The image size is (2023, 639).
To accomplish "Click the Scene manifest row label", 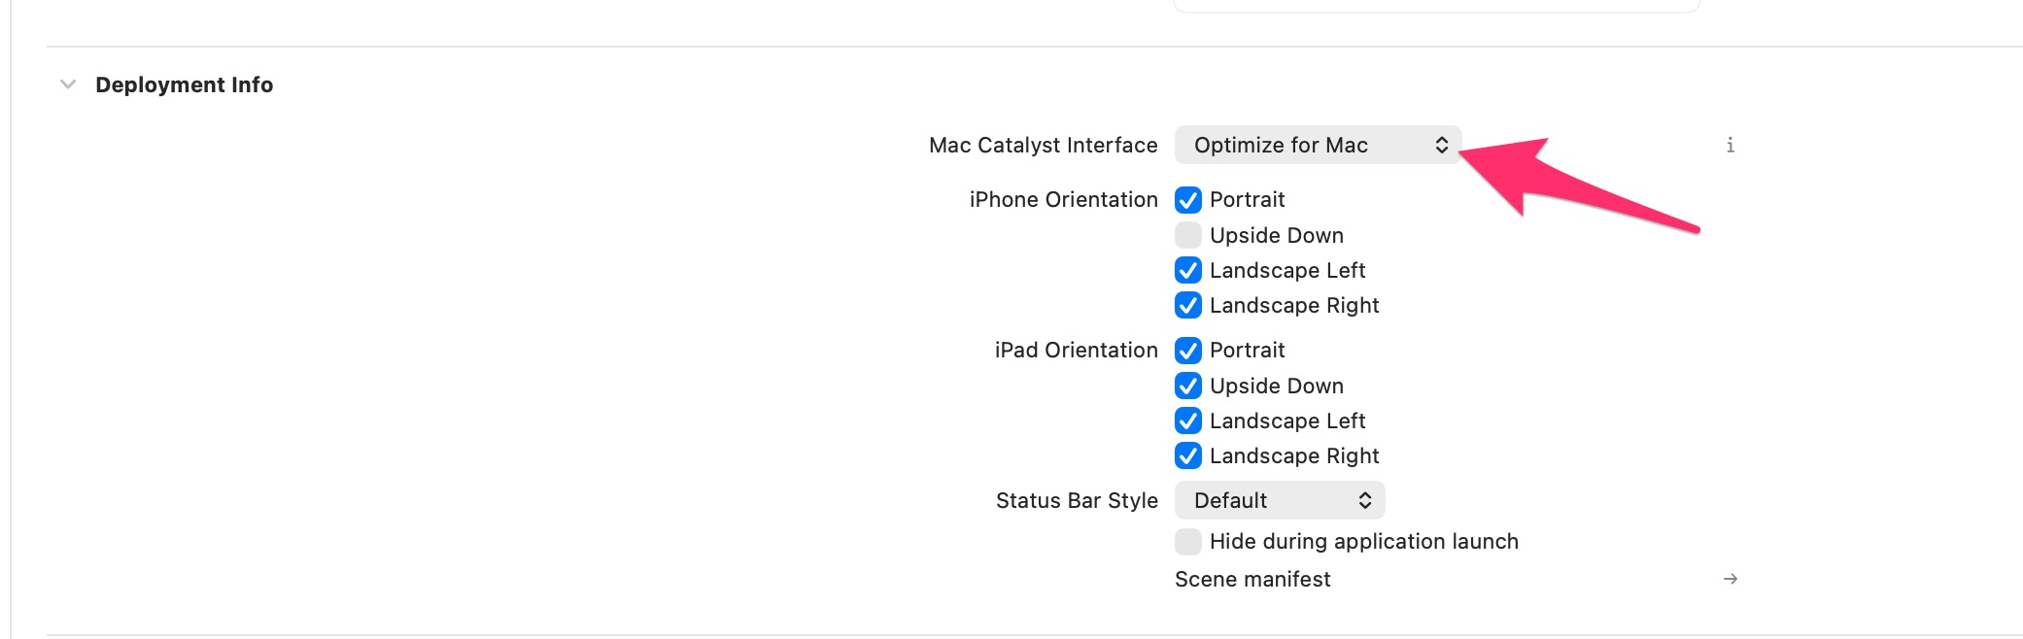I will coord(1252,579).
